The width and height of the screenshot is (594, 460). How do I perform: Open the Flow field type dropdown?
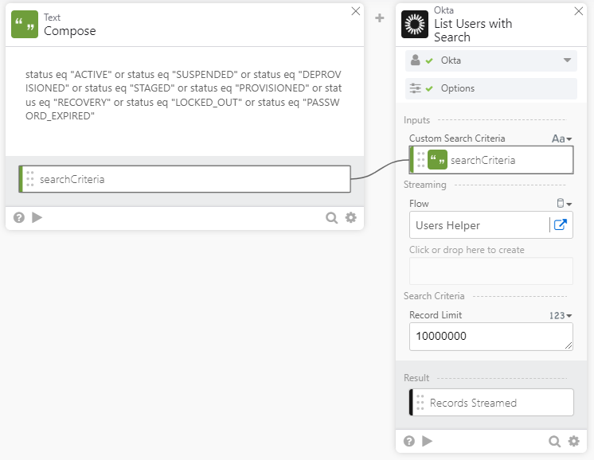point(564,204)
